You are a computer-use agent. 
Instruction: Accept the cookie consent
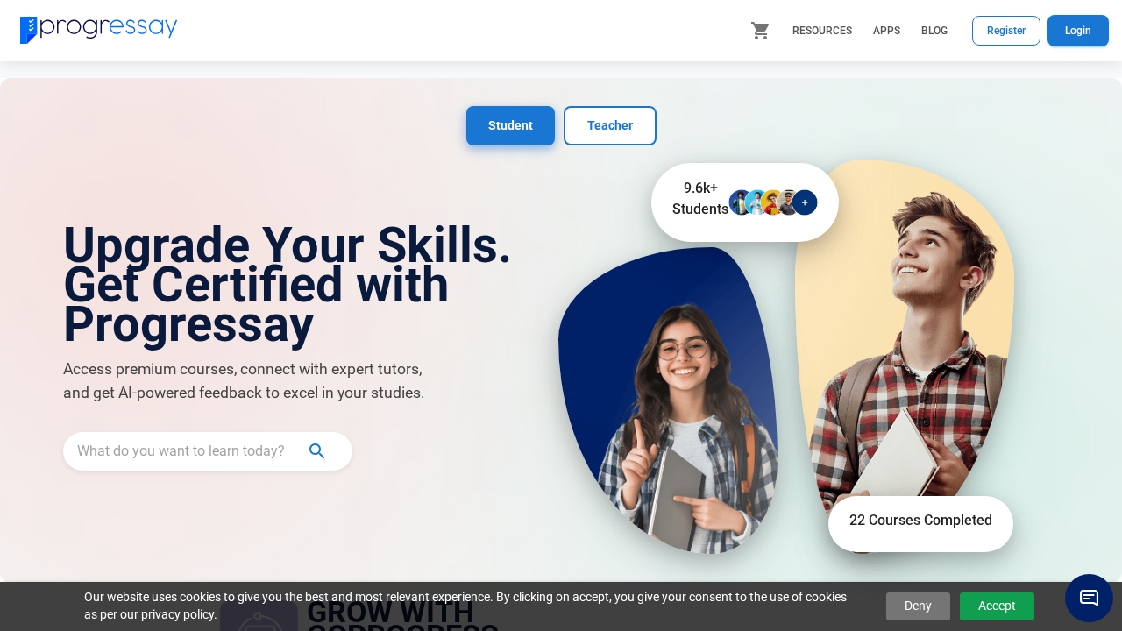997,606
